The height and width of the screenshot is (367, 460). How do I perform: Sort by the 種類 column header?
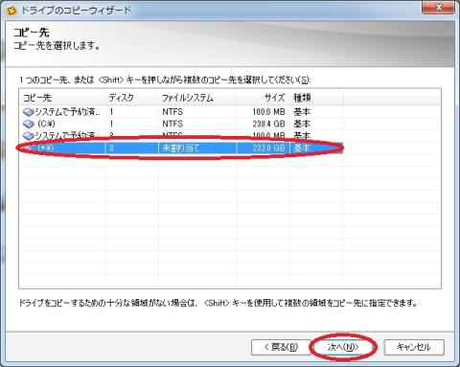316,98
